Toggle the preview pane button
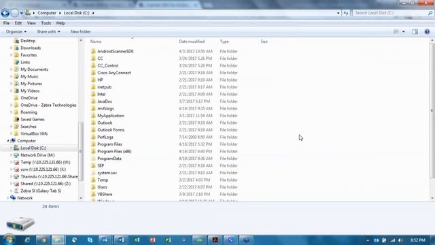 (415, 32)
